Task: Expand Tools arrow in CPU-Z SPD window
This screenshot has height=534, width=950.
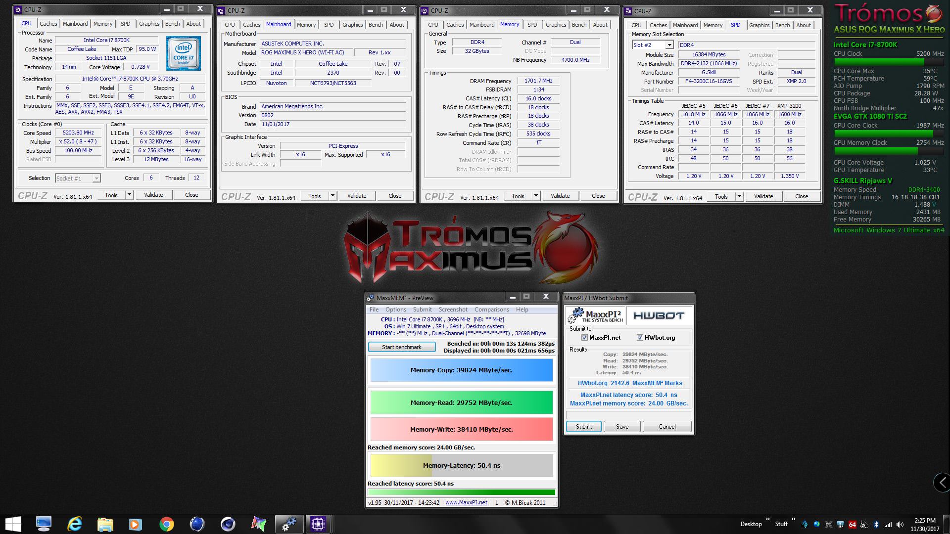Action: tap(739, 196)
